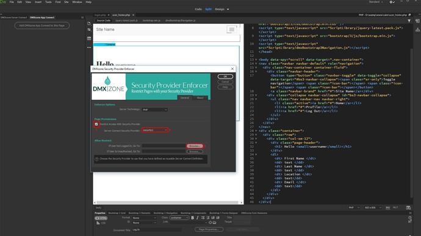421x236 pixels.
Task: Click Cancel in Security Provider Enforcer dialog
Action: (225, 82)
